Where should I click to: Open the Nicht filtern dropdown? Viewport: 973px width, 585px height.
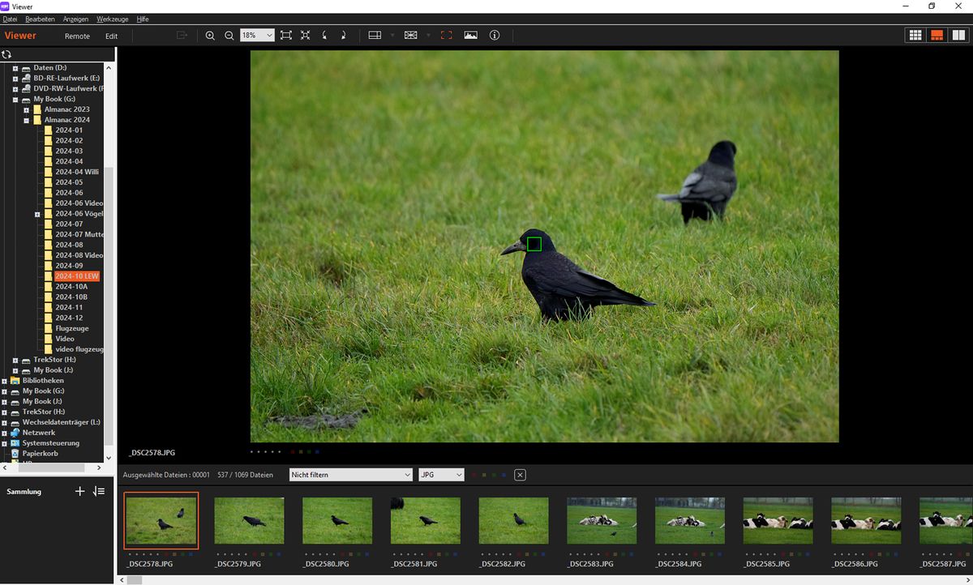(x=350, y=475)
